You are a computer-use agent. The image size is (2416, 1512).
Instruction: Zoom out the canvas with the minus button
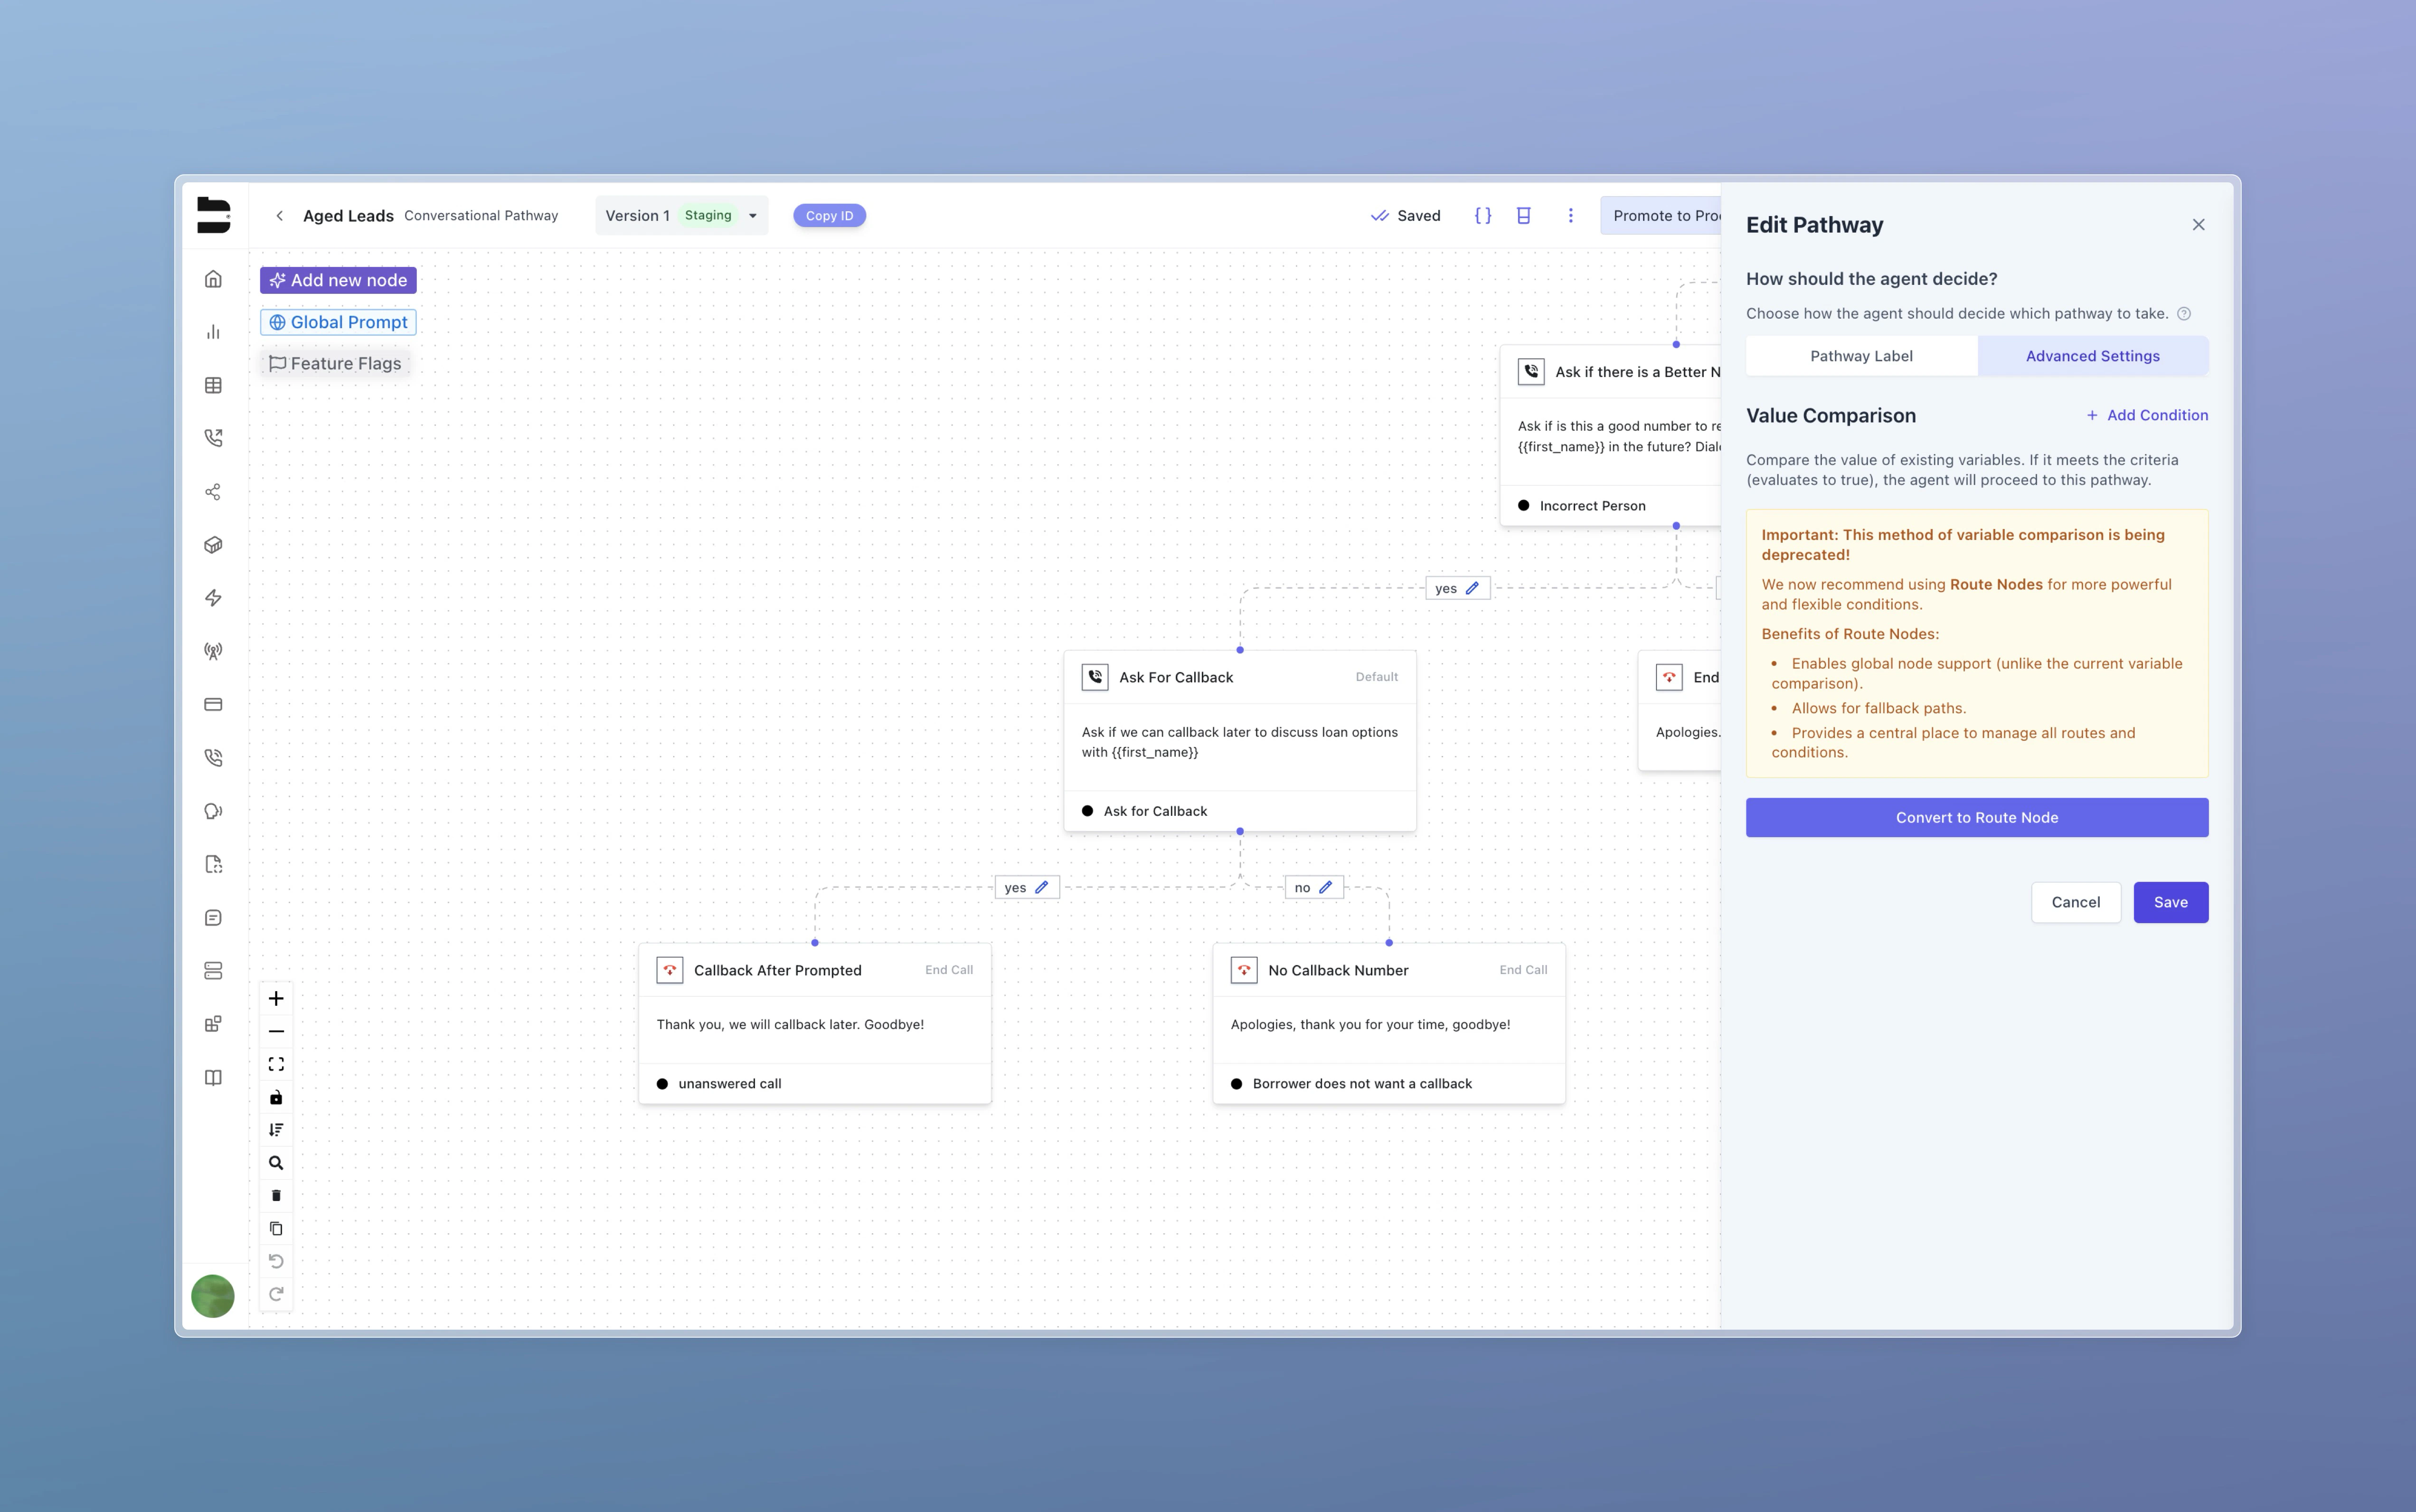(x=276, y=1031)
